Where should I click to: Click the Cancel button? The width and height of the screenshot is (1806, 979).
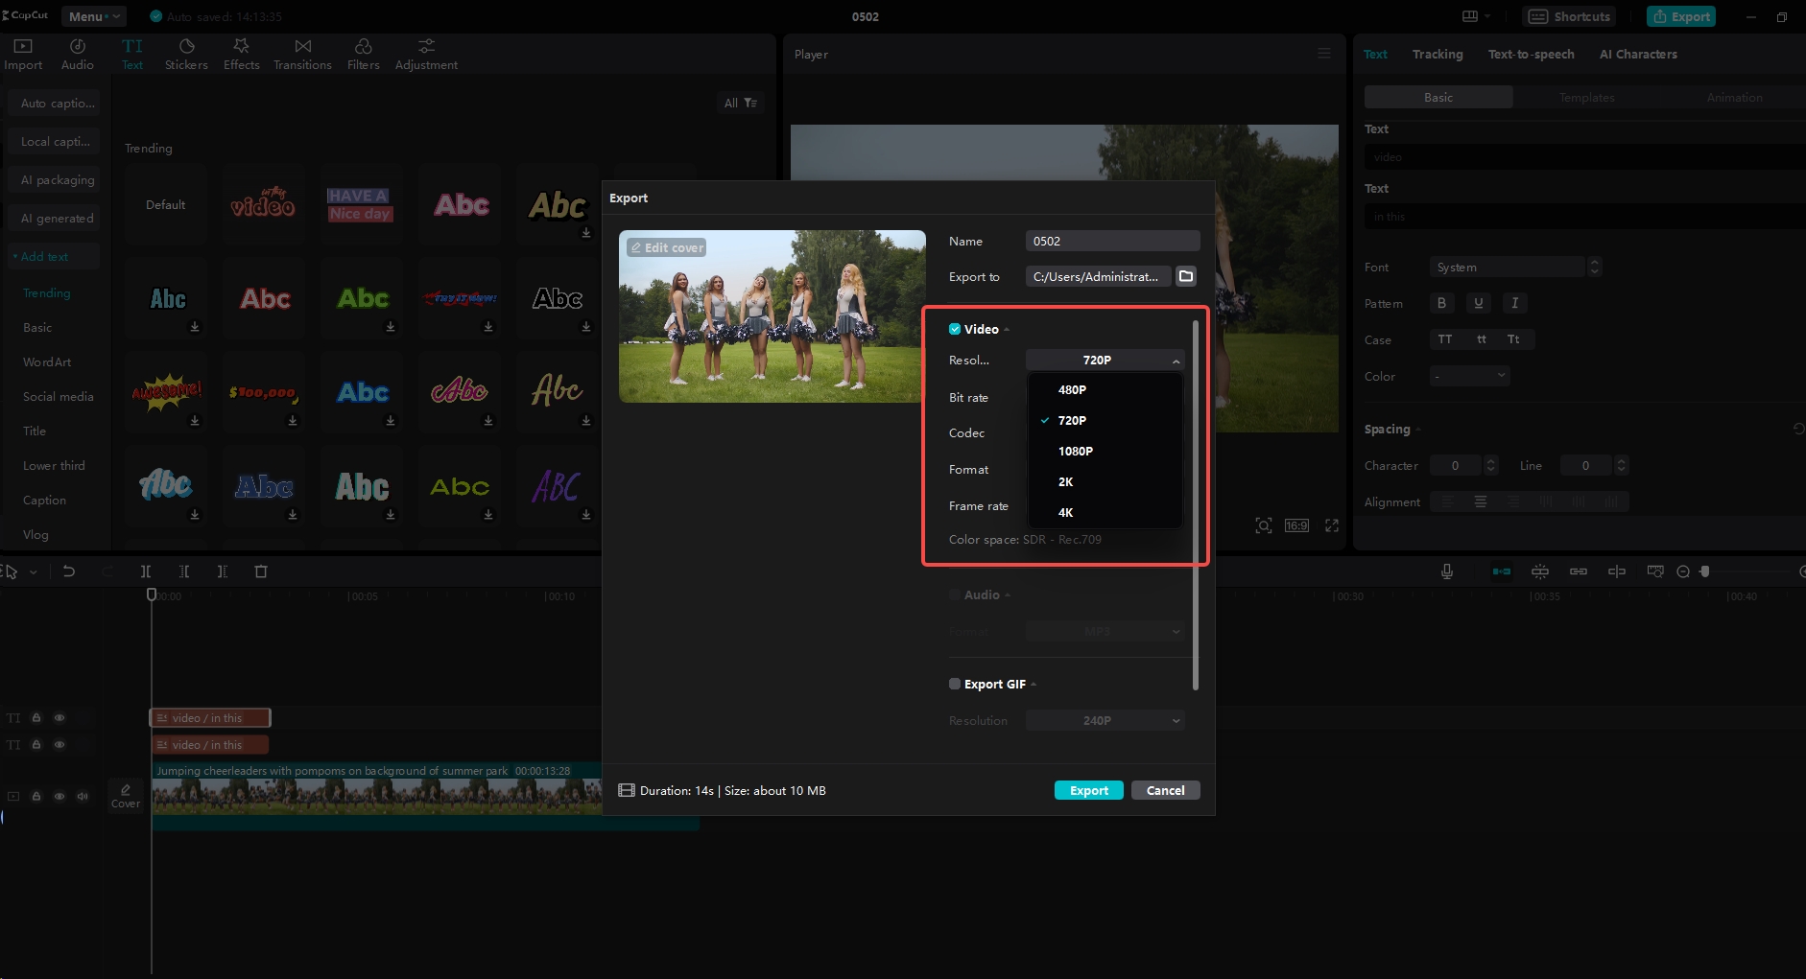pos(1165,790)
